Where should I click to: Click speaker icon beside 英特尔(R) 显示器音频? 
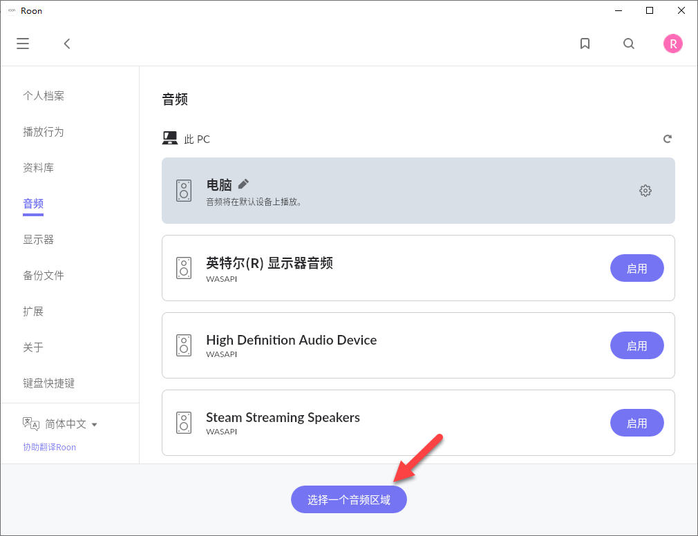(184, 268)
